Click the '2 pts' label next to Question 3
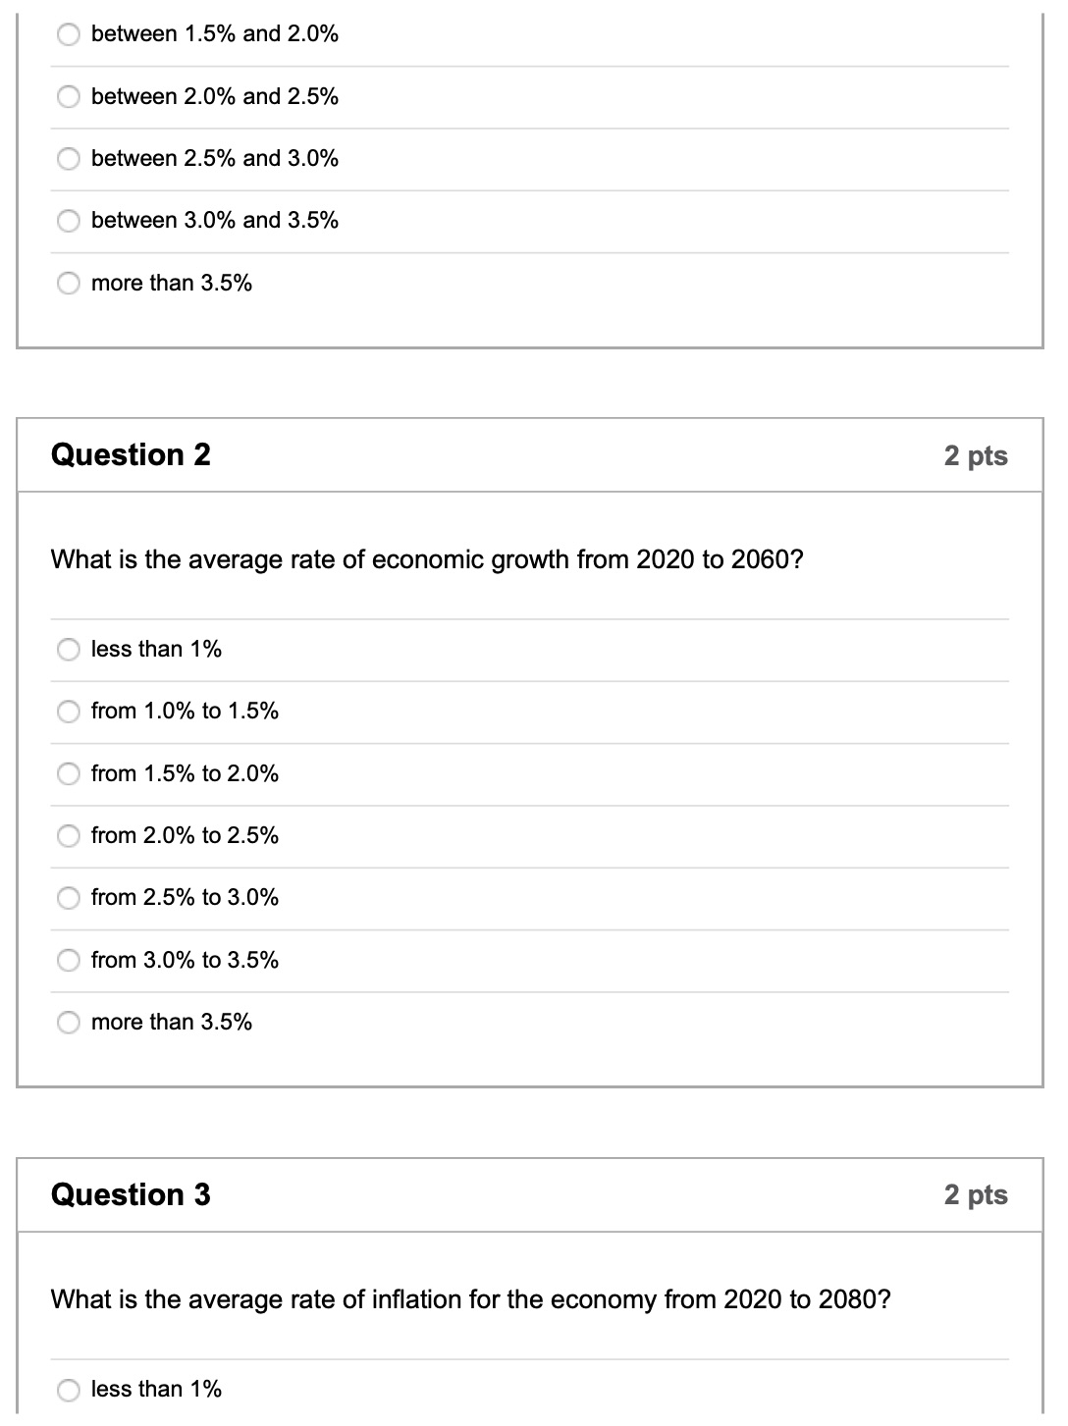1068x1426 pixels. tap(977, 1194)
